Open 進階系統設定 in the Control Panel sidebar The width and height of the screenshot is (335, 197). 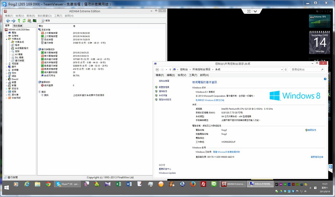pyautogui.click(x=165, y=99)
